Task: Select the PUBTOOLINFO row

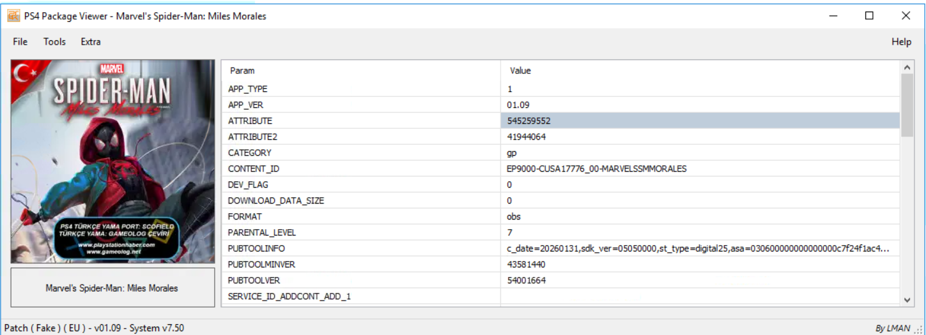Action: pyautogui.click(x=256, y=248)
